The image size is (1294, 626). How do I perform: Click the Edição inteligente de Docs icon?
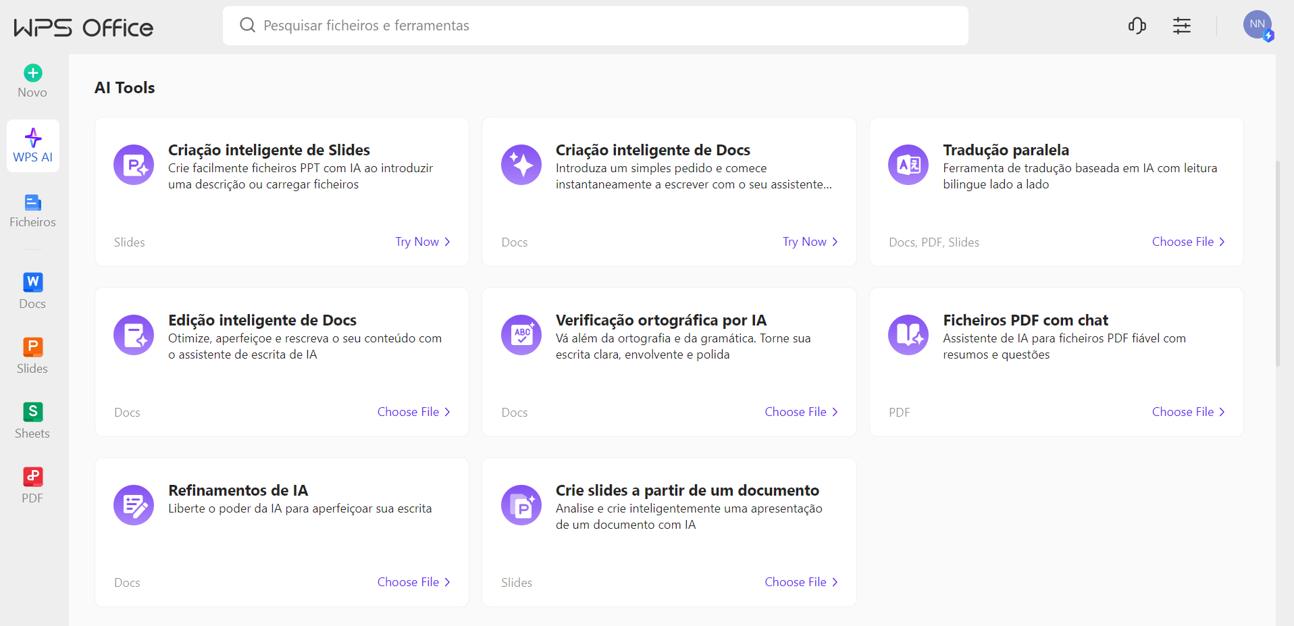(x=134, y=335)
